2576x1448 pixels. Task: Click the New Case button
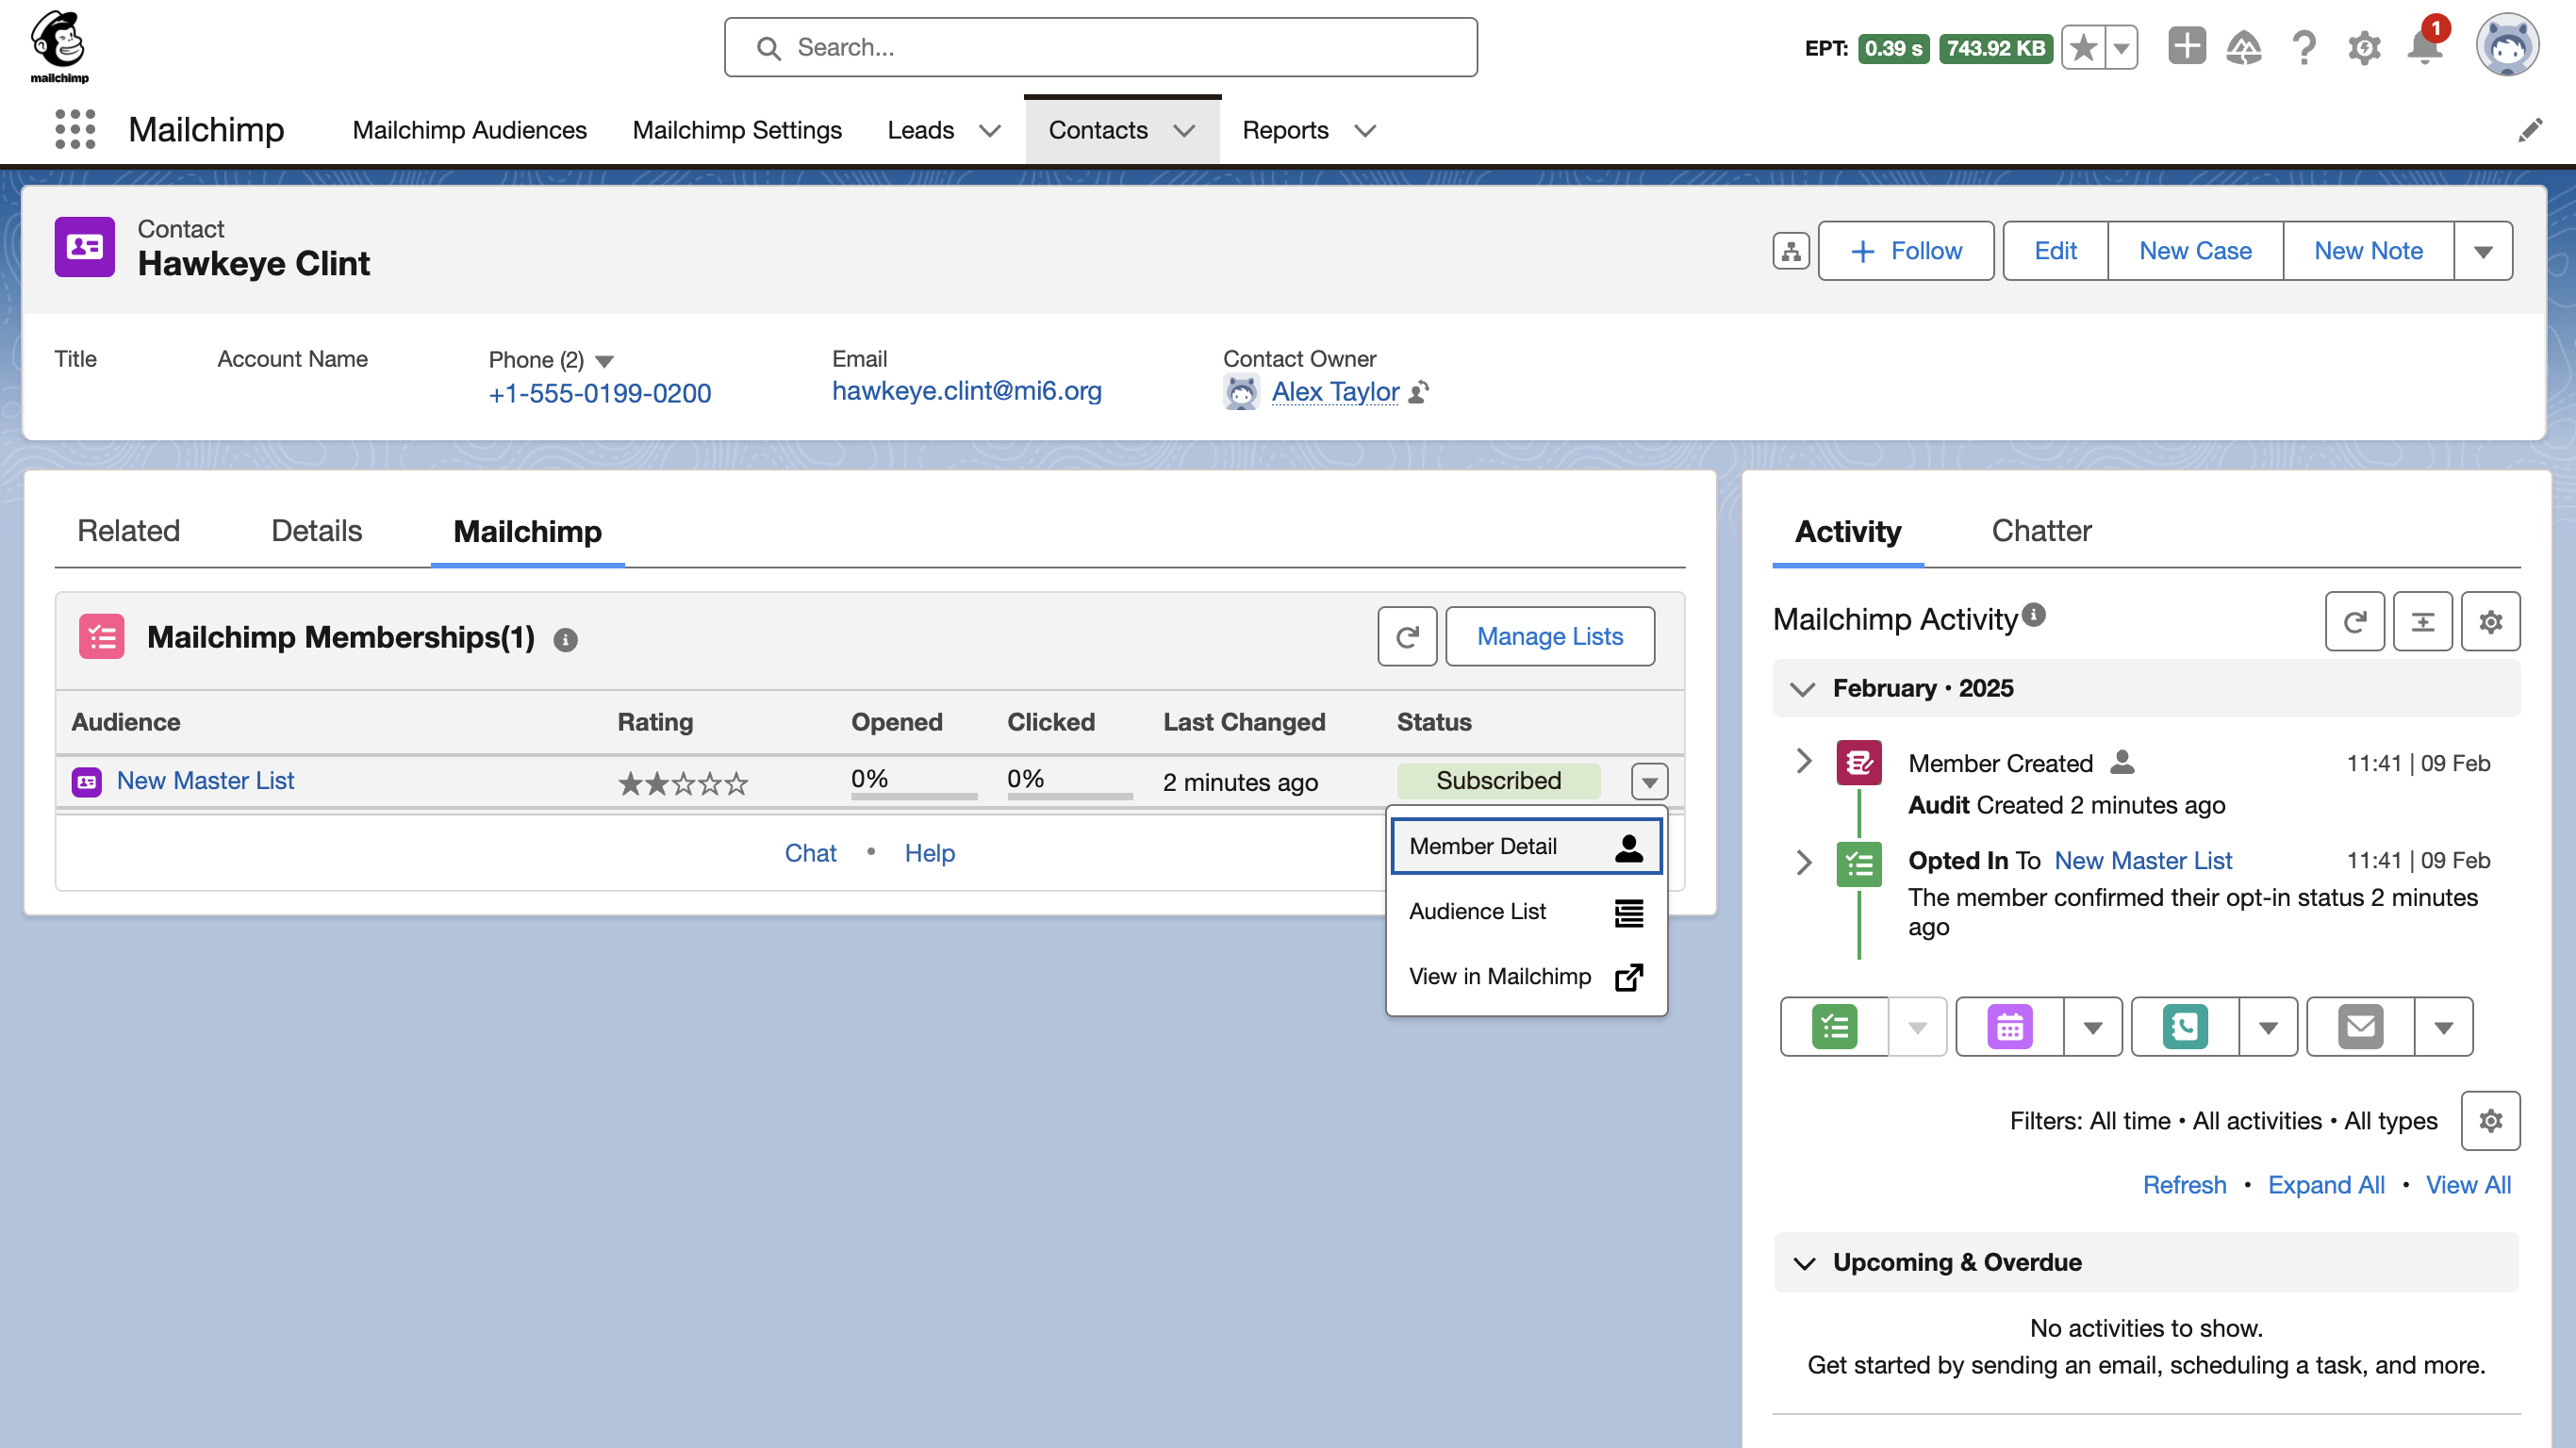pos(2195,251)
